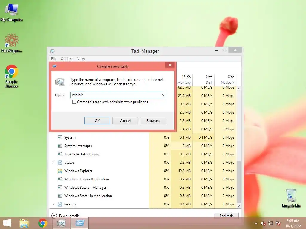Click the 22.9 MB memory value
This screenshot has width=306, height=229.
184,96
